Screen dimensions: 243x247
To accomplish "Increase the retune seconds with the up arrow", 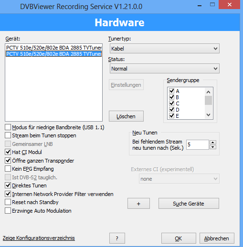I will (x=213, y=142).
